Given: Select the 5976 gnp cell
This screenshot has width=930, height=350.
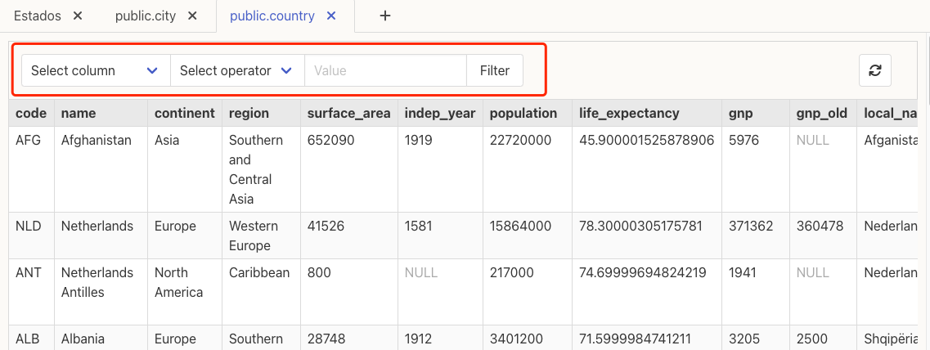Looking at the screenshot, I should pos(756,169).
